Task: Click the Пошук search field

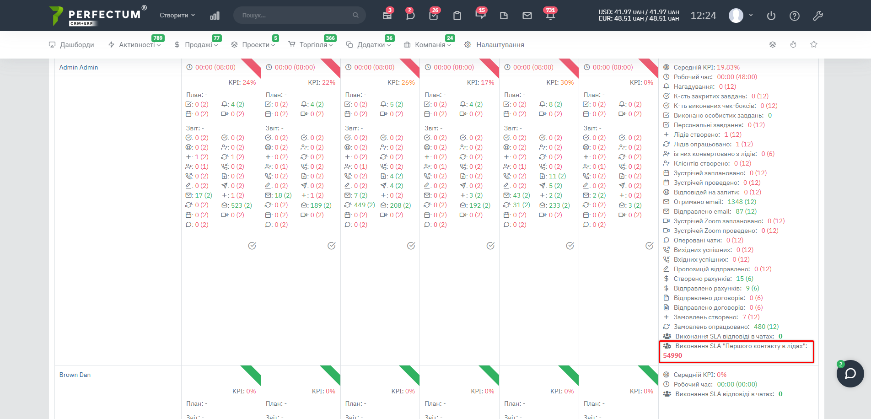Action: (296, 16)
